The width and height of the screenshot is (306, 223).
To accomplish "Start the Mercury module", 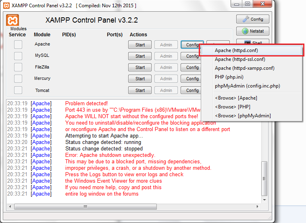I will pyautogui.click(x=140, y=79).
